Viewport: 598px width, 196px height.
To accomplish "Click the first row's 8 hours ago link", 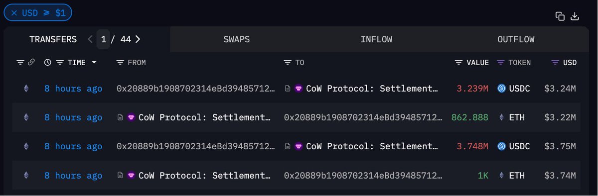I will click(73, 89).
